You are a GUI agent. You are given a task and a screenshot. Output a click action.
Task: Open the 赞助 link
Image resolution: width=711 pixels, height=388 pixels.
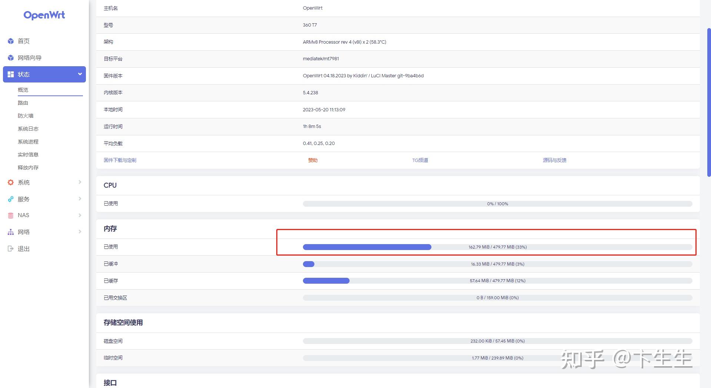click(x=313, y=160)
